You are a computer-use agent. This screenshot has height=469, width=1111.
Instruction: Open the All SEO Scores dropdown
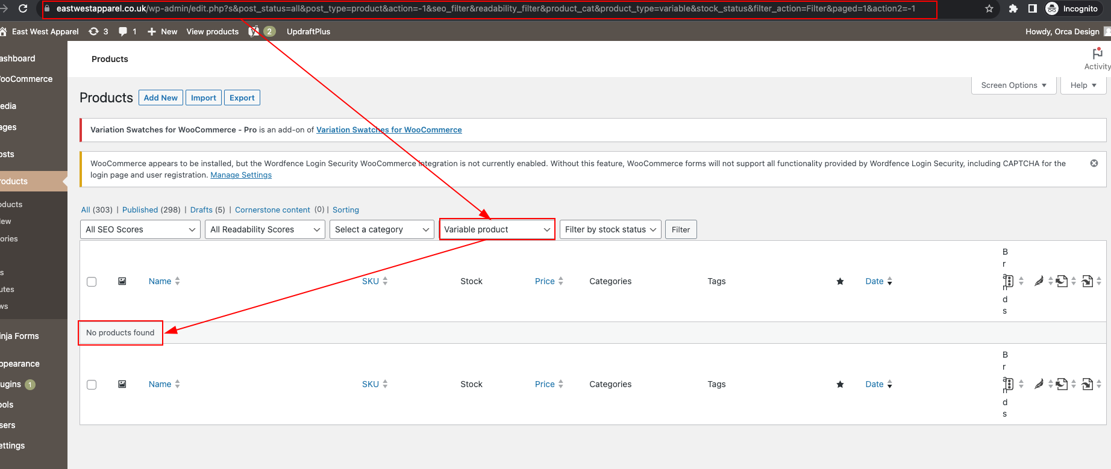pos(140,229)
